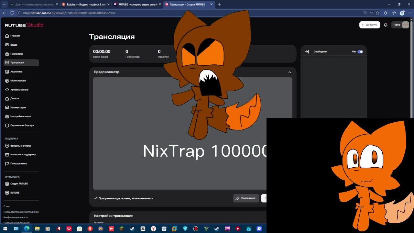Viewport: 414px width, 233px height.
Task: Select Трансляции in the sidebar
Action: pos(21,62)
